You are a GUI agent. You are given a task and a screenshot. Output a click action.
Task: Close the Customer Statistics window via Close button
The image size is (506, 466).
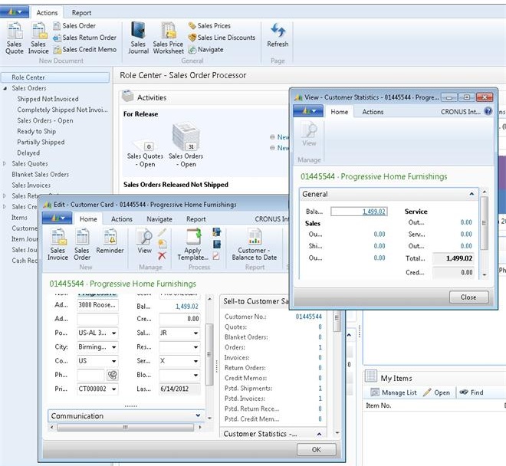(468, 297)
